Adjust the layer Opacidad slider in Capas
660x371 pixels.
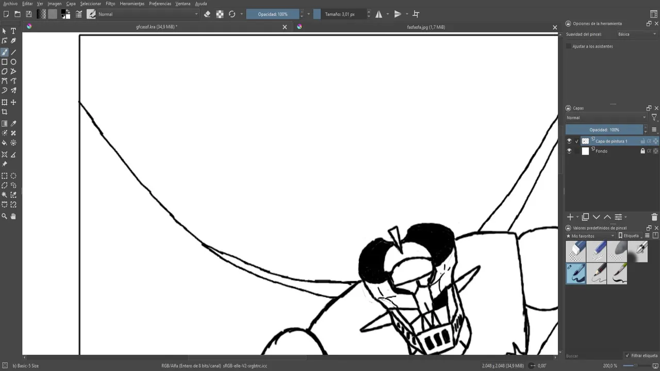[604, 130]
